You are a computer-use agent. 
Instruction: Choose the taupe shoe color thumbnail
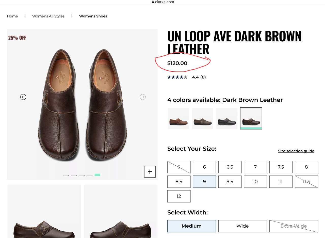point(203,118)
